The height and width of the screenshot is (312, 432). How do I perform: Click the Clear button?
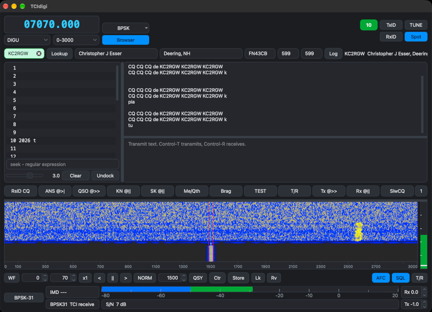point(75,176)
